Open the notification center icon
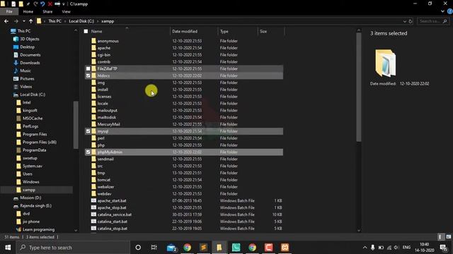The height and width of the screenshot is (254, 453). 444,248
